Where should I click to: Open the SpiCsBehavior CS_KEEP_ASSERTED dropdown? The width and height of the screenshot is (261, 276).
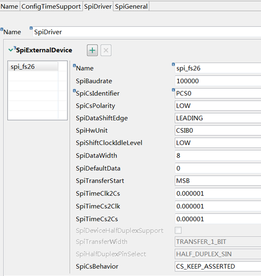[x=218, y=266]
